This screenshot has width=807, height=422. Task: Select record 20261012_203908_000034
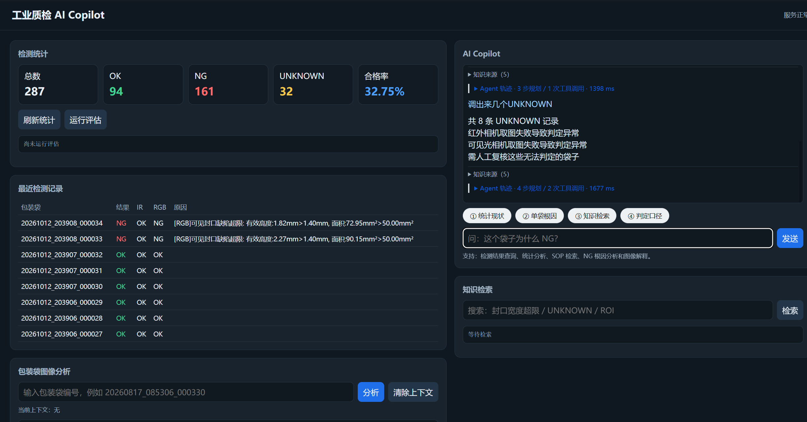pyautogui.click(x=228, y=223)
